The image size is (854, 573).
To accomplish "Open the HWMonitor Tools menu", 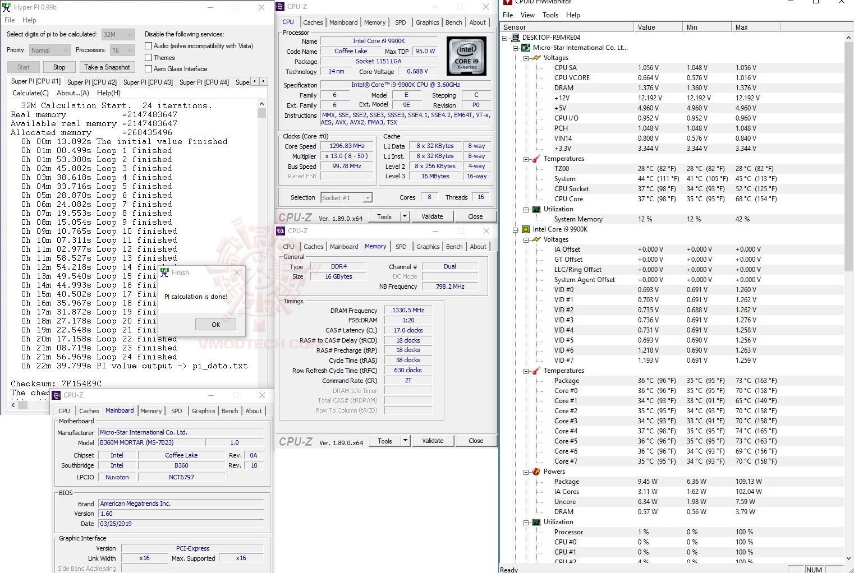I will coord(550,15).
